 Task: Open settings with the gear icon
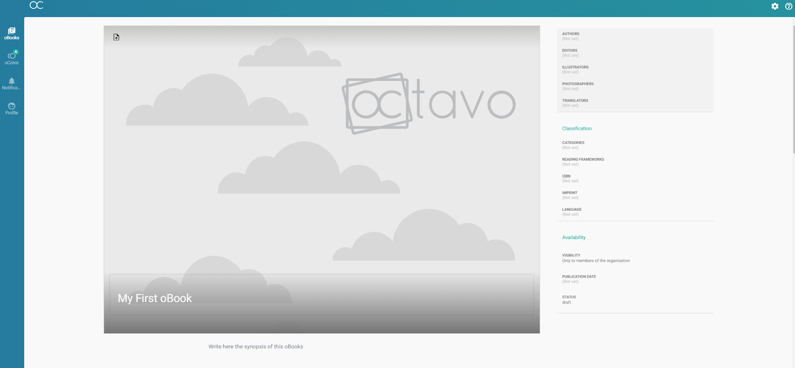775,6
